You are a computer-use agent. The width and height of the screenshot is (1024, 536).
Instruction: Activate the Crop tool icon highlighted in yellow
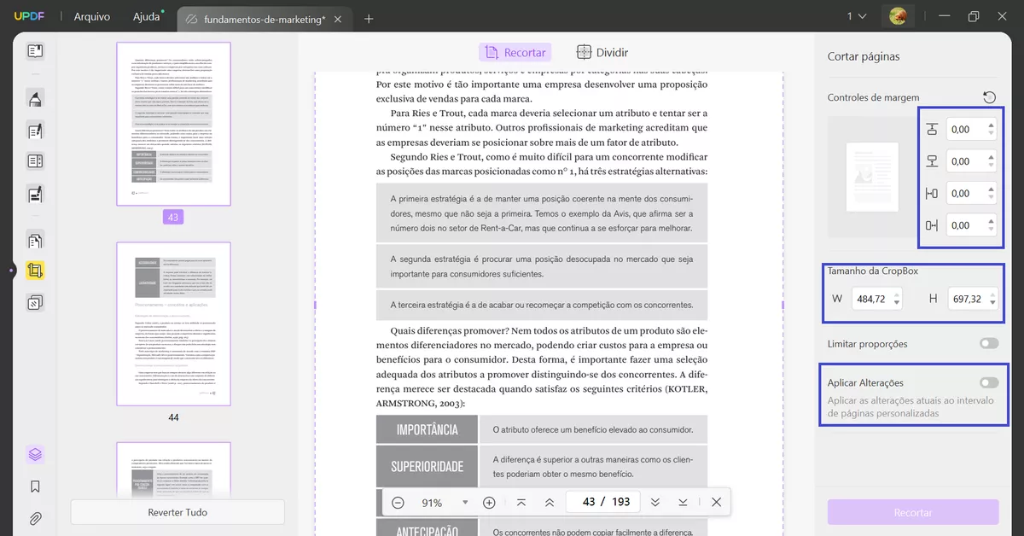click(x=34, y=270)
